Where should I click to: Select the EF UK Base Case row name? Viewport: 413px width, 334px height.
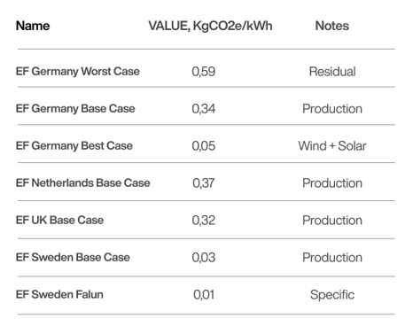tap(59, 220)
